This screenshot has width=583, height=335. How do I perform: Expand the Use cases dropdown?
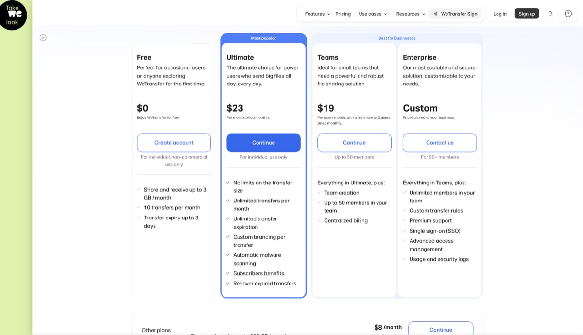point(373,14)
